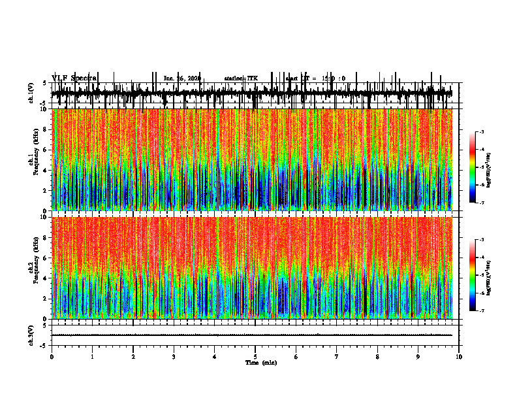This screenshot has height=400, width=517.
Task: Click the '5' tick on ch.1(V) axis
Action: [x=45, y=83]
